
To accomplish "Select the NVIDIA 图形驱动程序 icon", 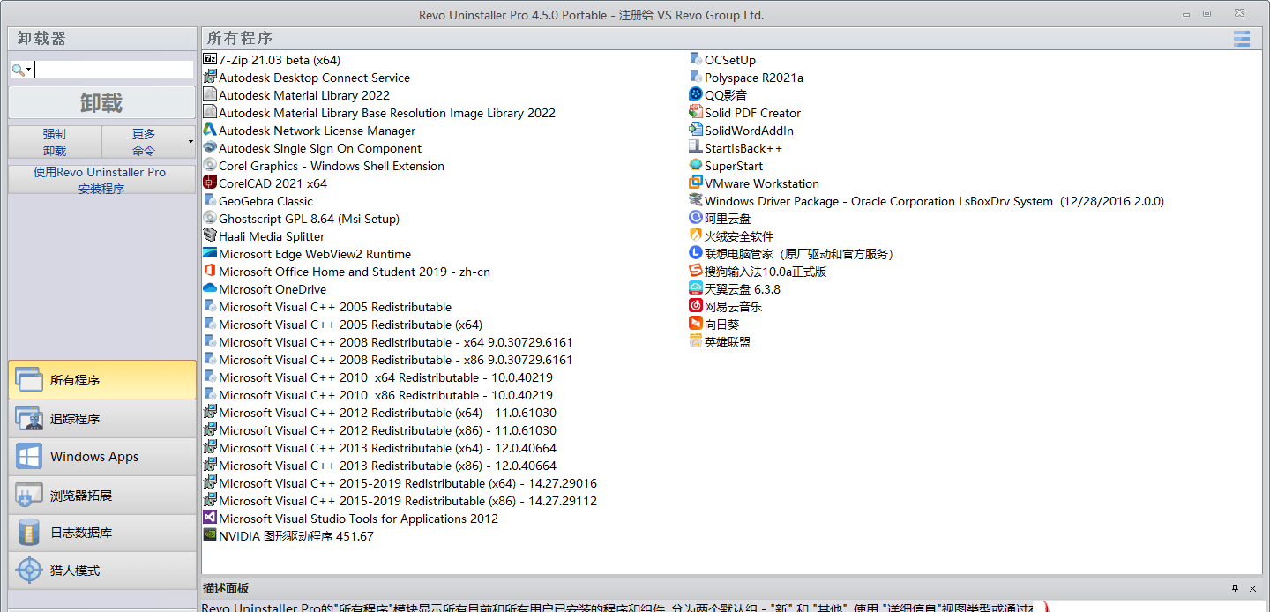I will coord(210,536).
